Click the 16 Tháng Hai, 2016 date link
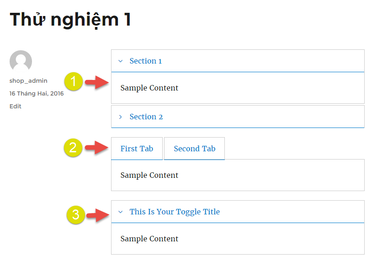Viewport: 377px width, 261px height. point(37,93)
